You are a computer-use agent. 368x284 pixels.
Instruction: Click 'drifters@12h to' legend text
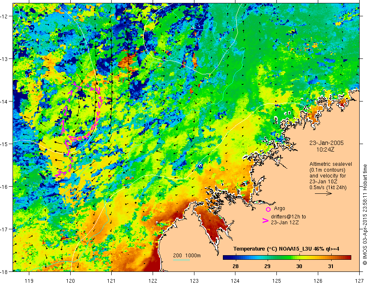coord(289,217)
